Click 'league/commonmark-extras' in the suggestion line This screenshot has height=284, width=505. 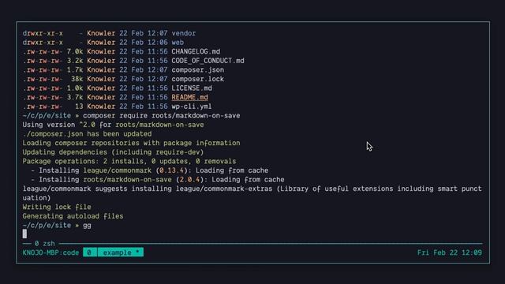pos(224,189)
